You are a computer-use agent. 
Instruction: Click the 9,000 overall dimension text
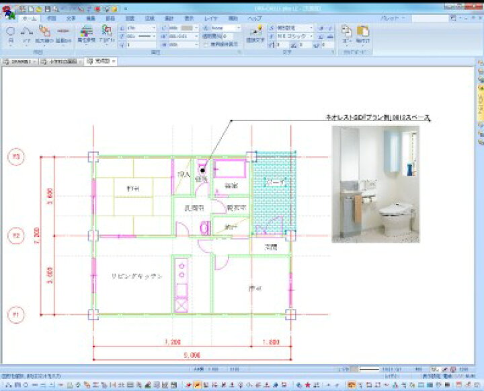click(x=192, y=355)
